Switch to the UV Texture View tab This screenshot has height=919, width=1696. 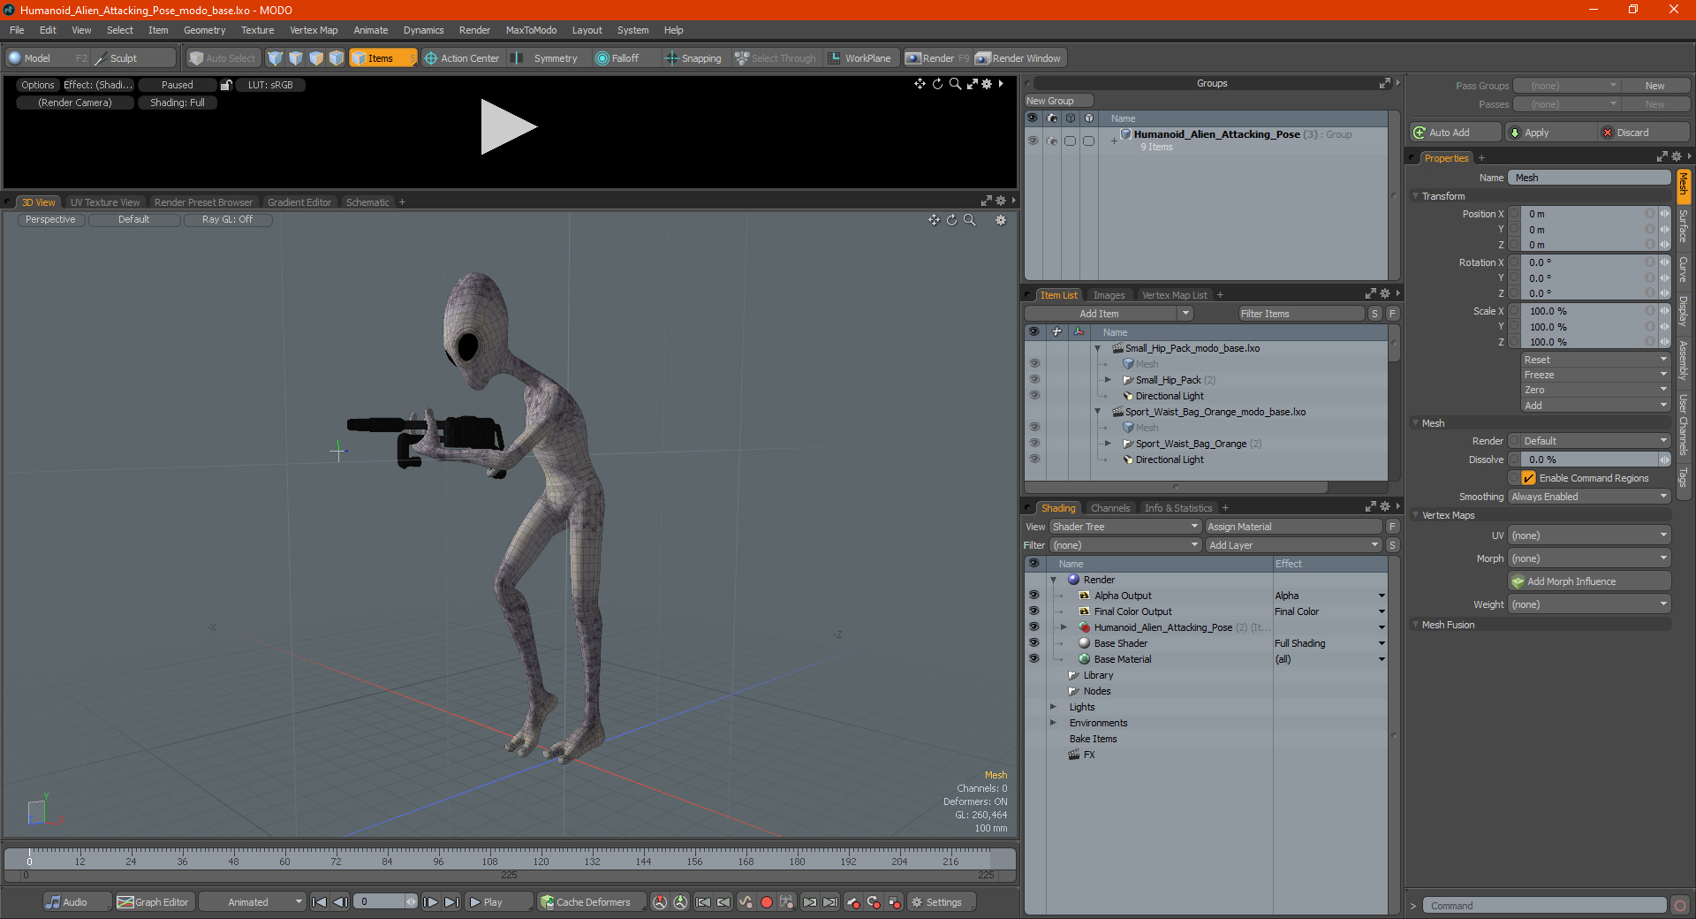click(105, 202)
